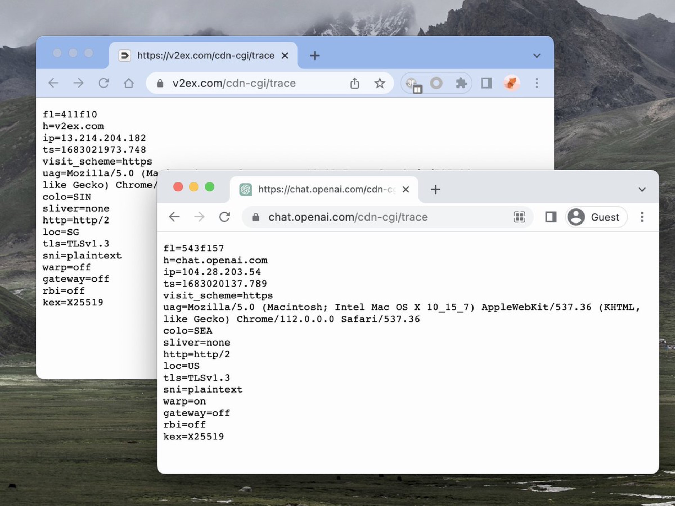
Task: Go to home page in v2ex window
Action: 129,83
